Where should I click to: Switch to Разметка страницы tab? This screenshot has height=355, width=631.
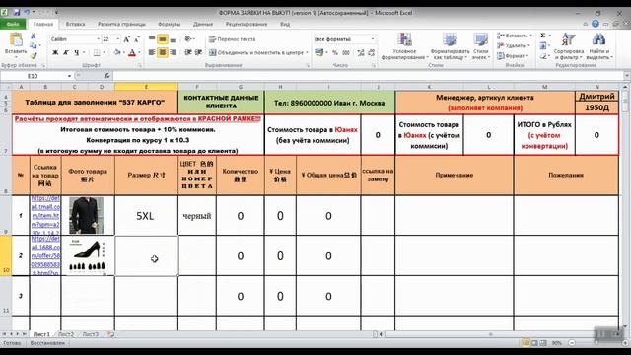pos(121,24)
